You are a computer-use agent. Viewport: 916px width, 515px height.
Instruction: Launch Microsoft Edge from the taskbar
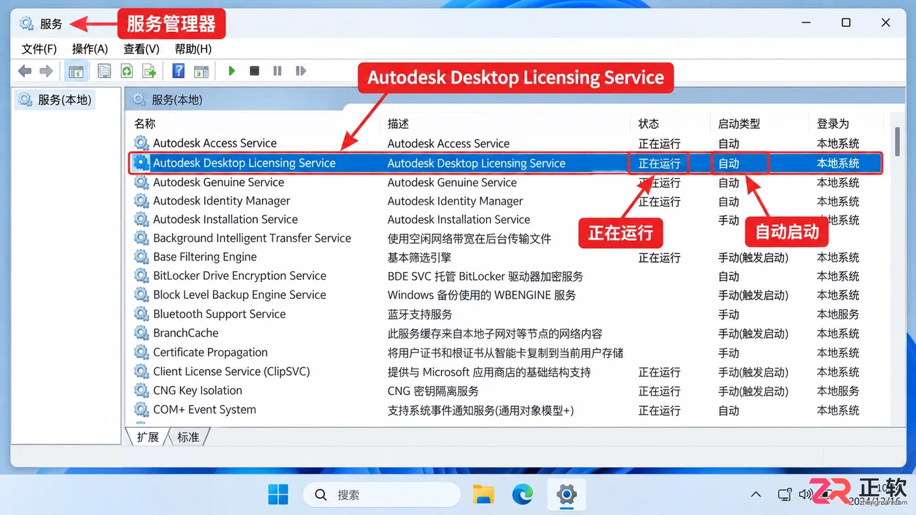pos(523,494)
